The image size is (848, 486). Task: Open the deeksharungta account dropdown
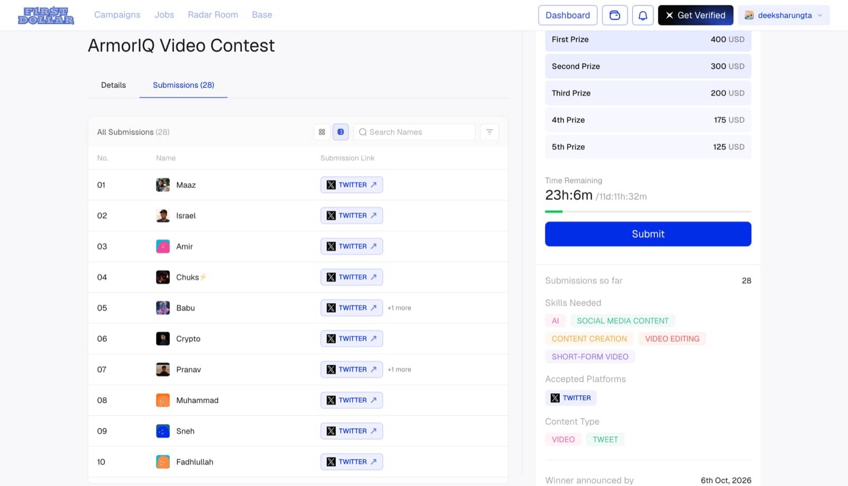[x=783, y=15]
